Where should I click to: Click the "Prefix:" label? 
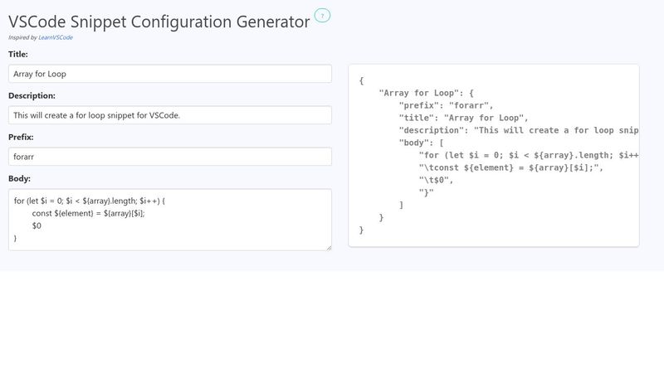[x=21, y=137]
